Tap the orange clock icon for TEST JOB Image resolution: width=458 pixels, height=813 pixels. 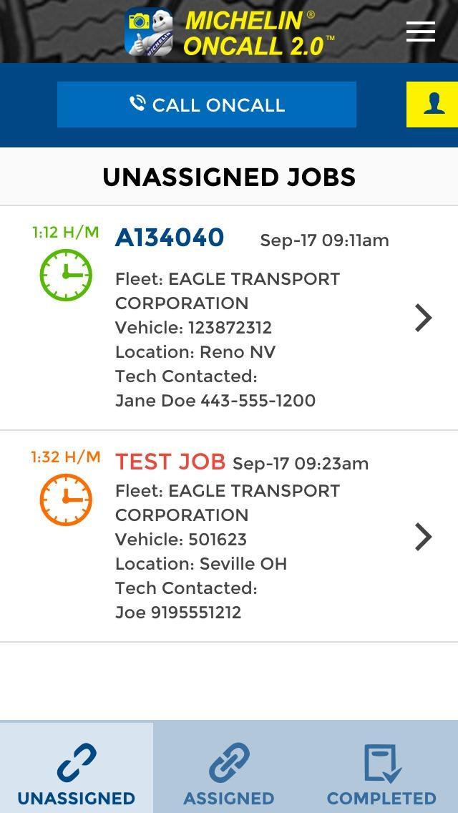[66, 500]
